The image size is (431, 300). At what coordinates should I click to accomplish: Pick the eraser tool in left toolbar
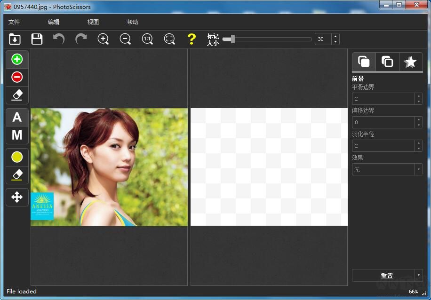pos(16,95)
